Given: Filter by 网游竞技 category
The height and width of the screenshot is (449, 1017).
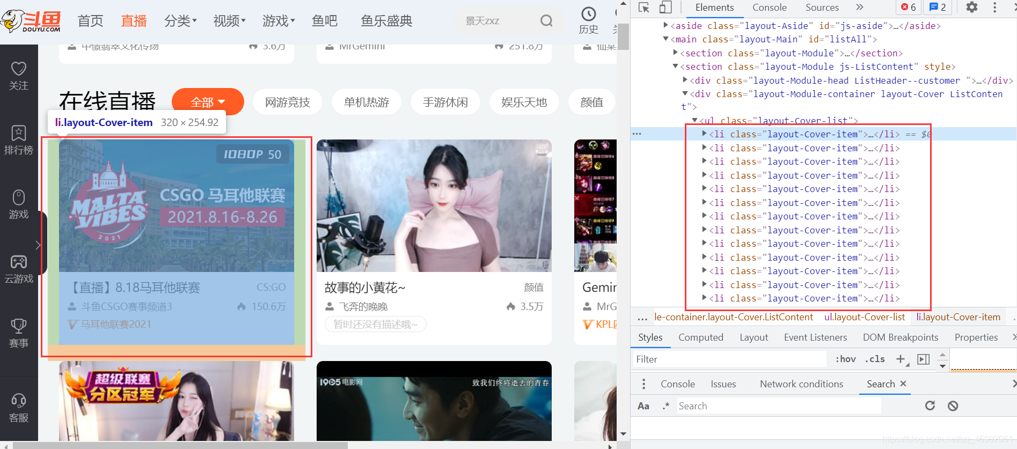Looking at the screenshot, I should [x=287, y=102].
